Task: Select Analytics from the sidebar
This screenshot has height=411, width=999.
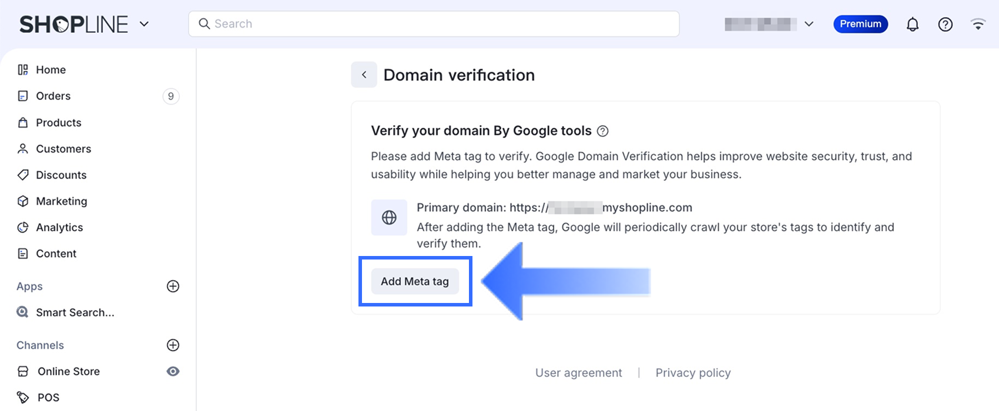Action: [x=59, y=227]
